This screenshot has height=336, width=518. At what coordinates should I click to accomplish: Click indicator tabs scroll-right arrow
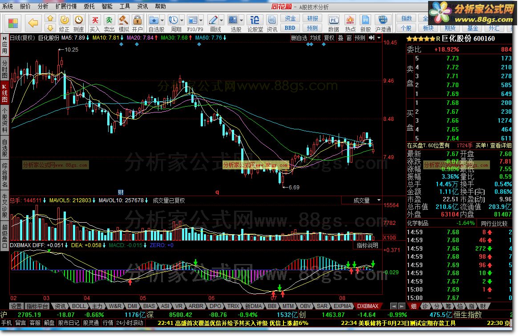(x=401, y=306)
